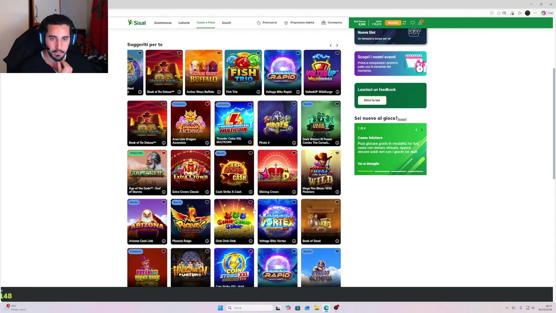Toggle favorite heart on Pirots 4
This screenshot has height=313, width=556.
(294, 104)
